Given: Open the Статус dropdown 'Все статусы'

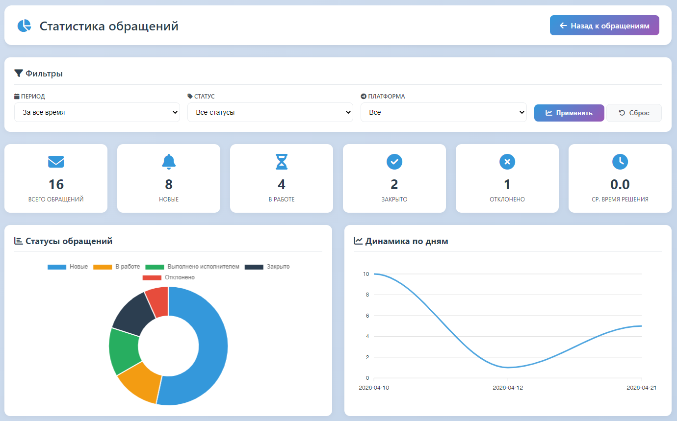Looking at the screenshot, I should tap(270, 112).
